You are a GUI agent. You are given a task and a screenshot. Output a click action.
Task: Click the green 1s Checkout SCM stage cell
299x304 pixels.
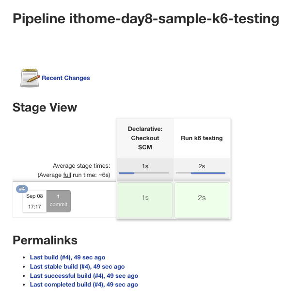[145, 198]
